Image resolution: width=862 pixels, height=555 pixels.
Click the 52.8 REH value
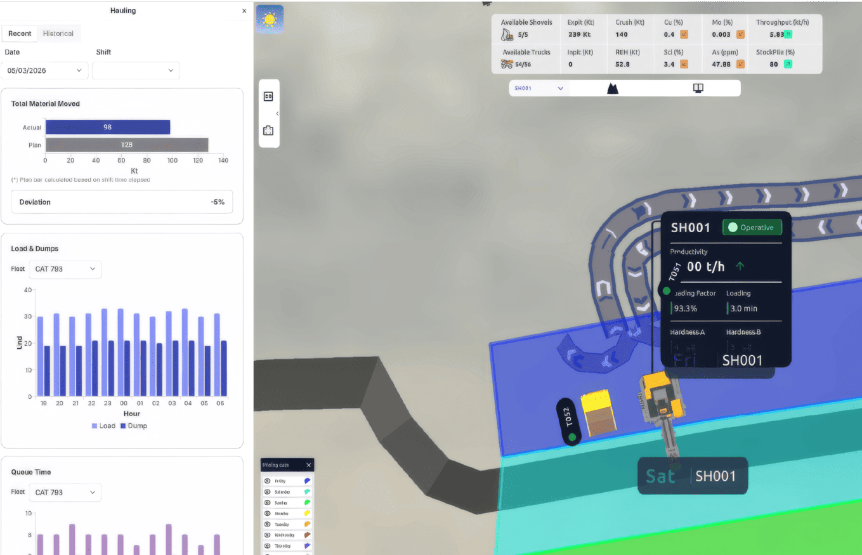pyautogui.click(x=622, y=64)
